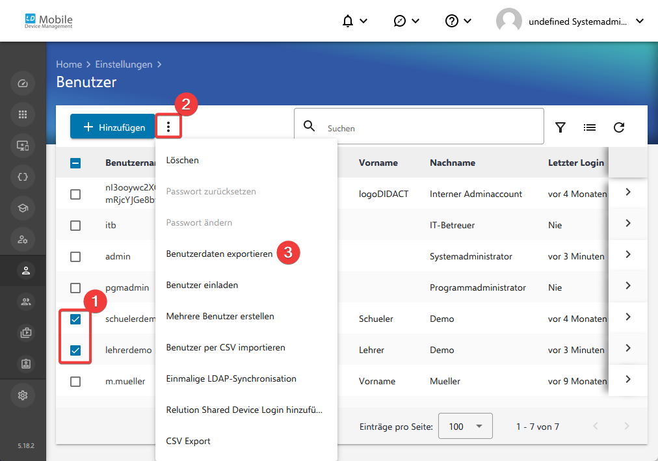This screenshot has width=658, height=461.
Task: Uncheck the schuelerdemo user checkbox
Action: pos(75,319)
